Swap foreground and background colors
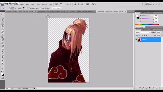This screenshot has width=163, height=92. point(3,72)
